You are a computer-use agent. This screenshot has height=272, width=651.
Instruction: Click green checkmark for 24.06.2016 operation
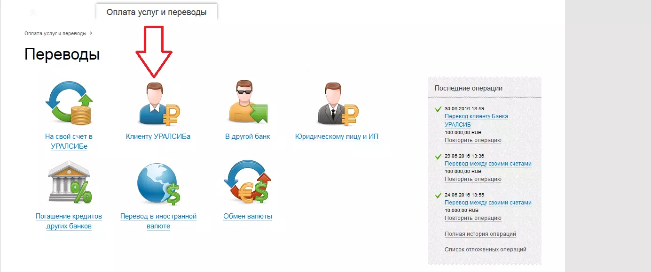pyautogui.click(x=439, y=195)
